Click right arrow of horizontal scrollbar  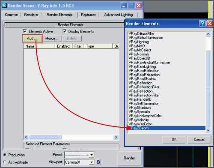[x=116, y=137]
